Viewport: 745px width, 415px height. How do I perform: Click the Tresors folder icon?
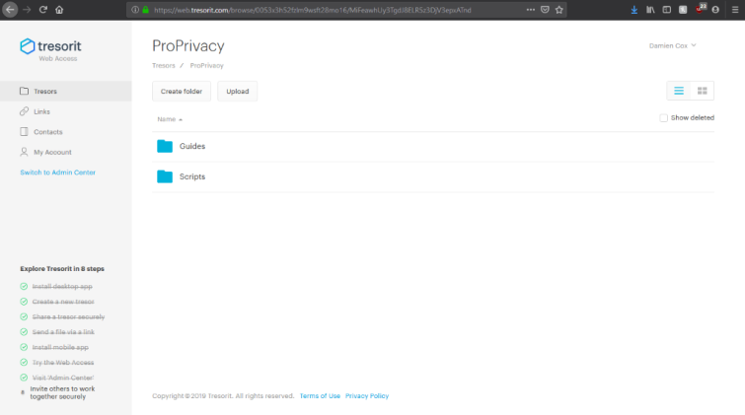tap(24, 91)
